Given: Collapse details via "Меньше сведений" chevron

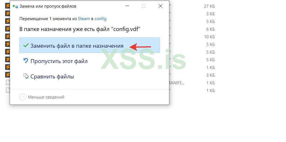Looking at the screenshot, I should pyautogui.click(x=23, y=97).
